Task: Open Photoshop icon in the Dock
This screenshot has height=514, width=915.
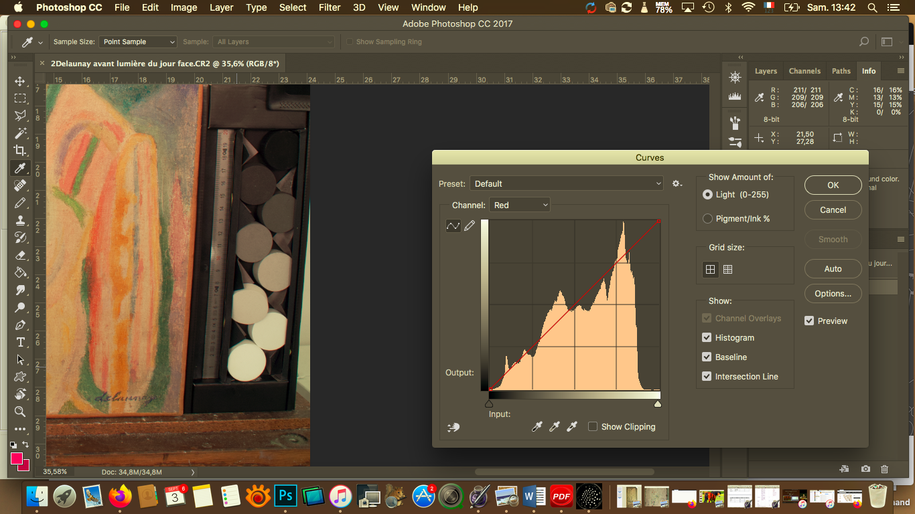Action: [x=286, y=496]
